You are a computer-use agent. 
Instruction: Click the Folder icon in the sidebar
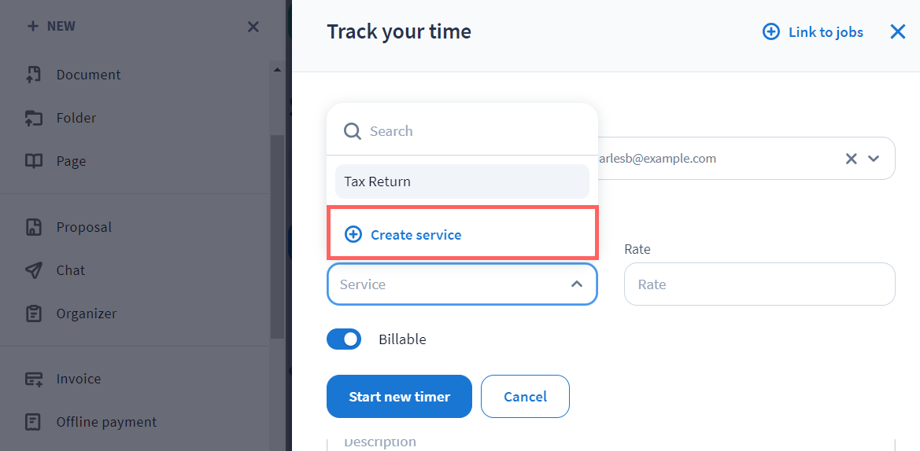click(34, 118)
